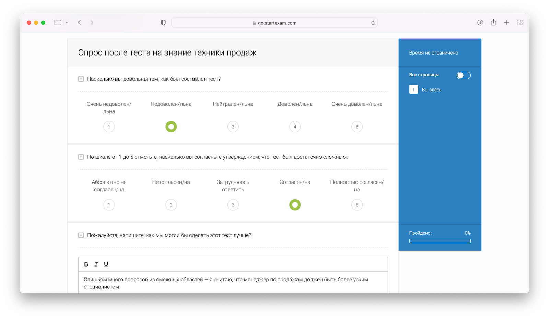Click the 'Время не ограничено' label

pos(434,53)
